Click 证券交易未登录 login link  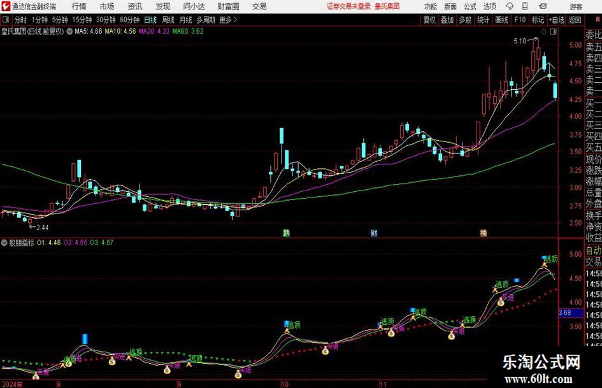[348, 6]
